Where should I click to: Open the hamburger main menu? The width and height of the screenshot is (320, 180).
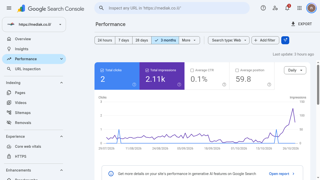9,8
